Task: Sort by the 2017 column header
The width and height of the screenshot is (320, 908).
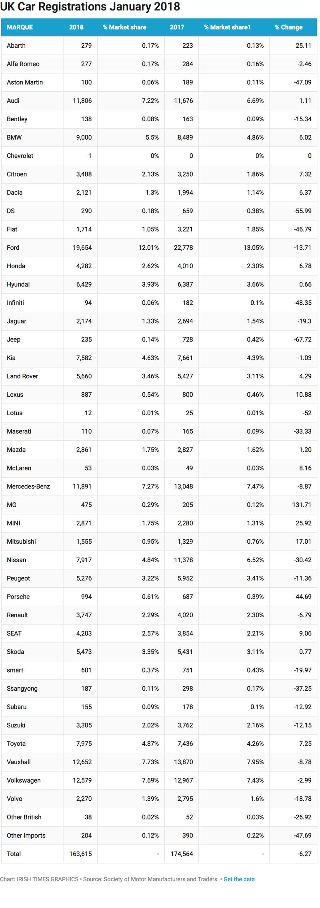Action: point(177,27)
